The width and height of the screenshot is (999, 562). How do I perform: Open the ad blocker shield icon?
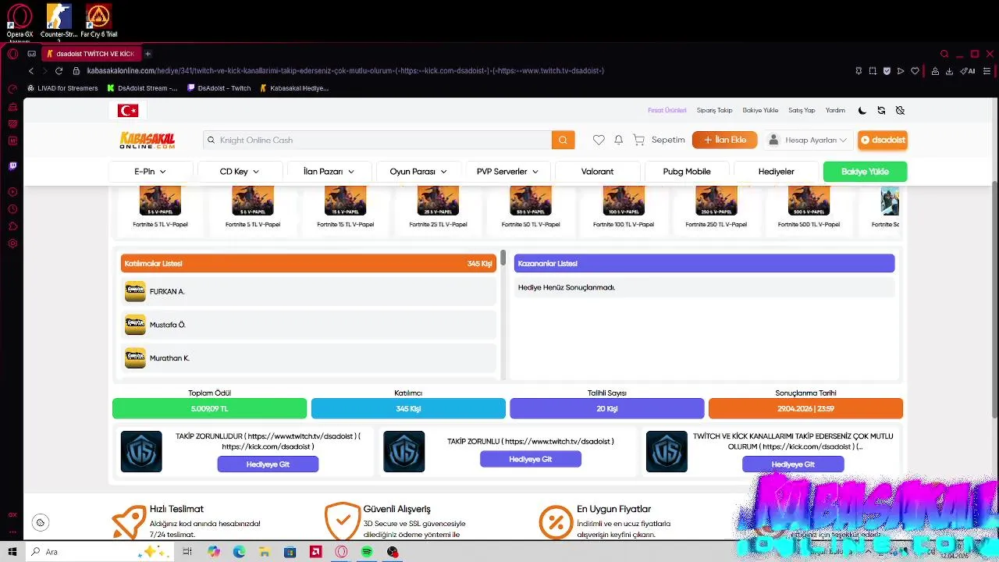(x=887, y=71)
